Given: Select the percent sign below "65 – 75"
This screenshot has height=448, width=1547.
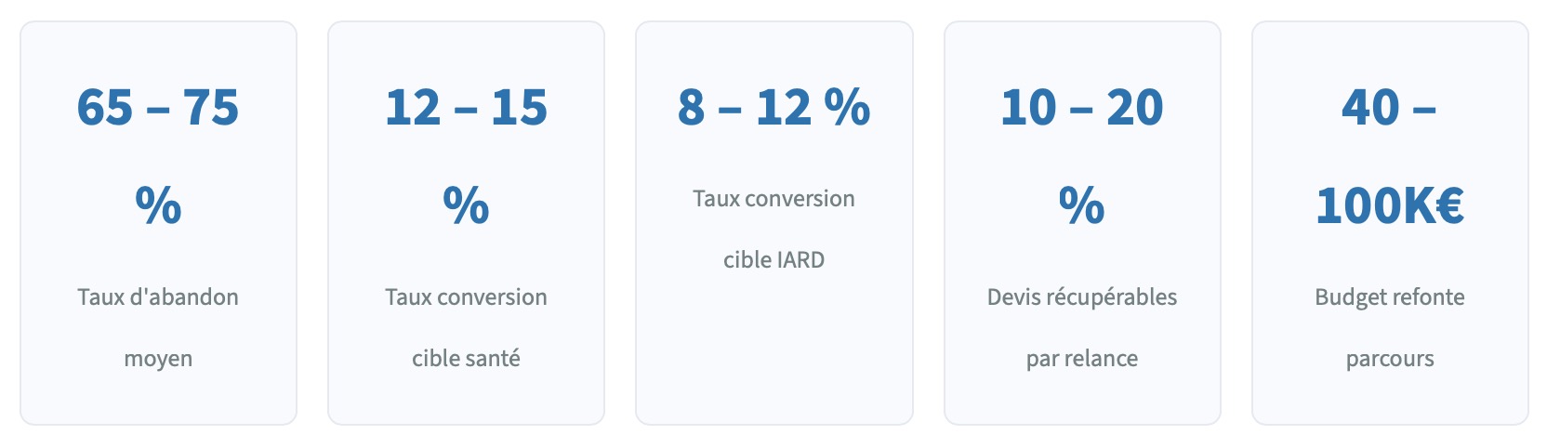Looking at the screenshot, I should (x=158, y=204).
